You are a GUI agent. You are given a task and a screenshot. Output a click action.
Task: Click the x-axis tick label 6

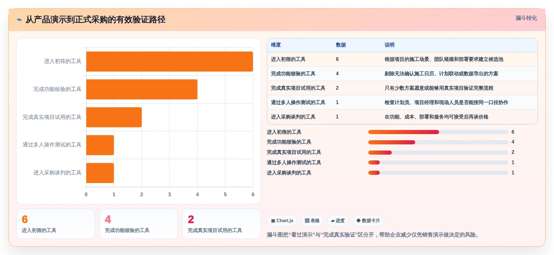253,194
